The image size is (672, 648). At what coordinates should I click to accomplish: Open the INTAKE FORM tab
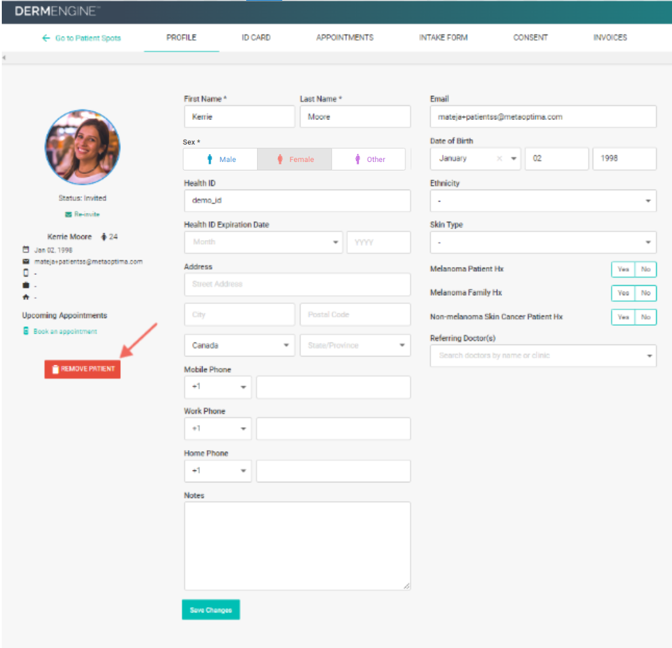443,38
